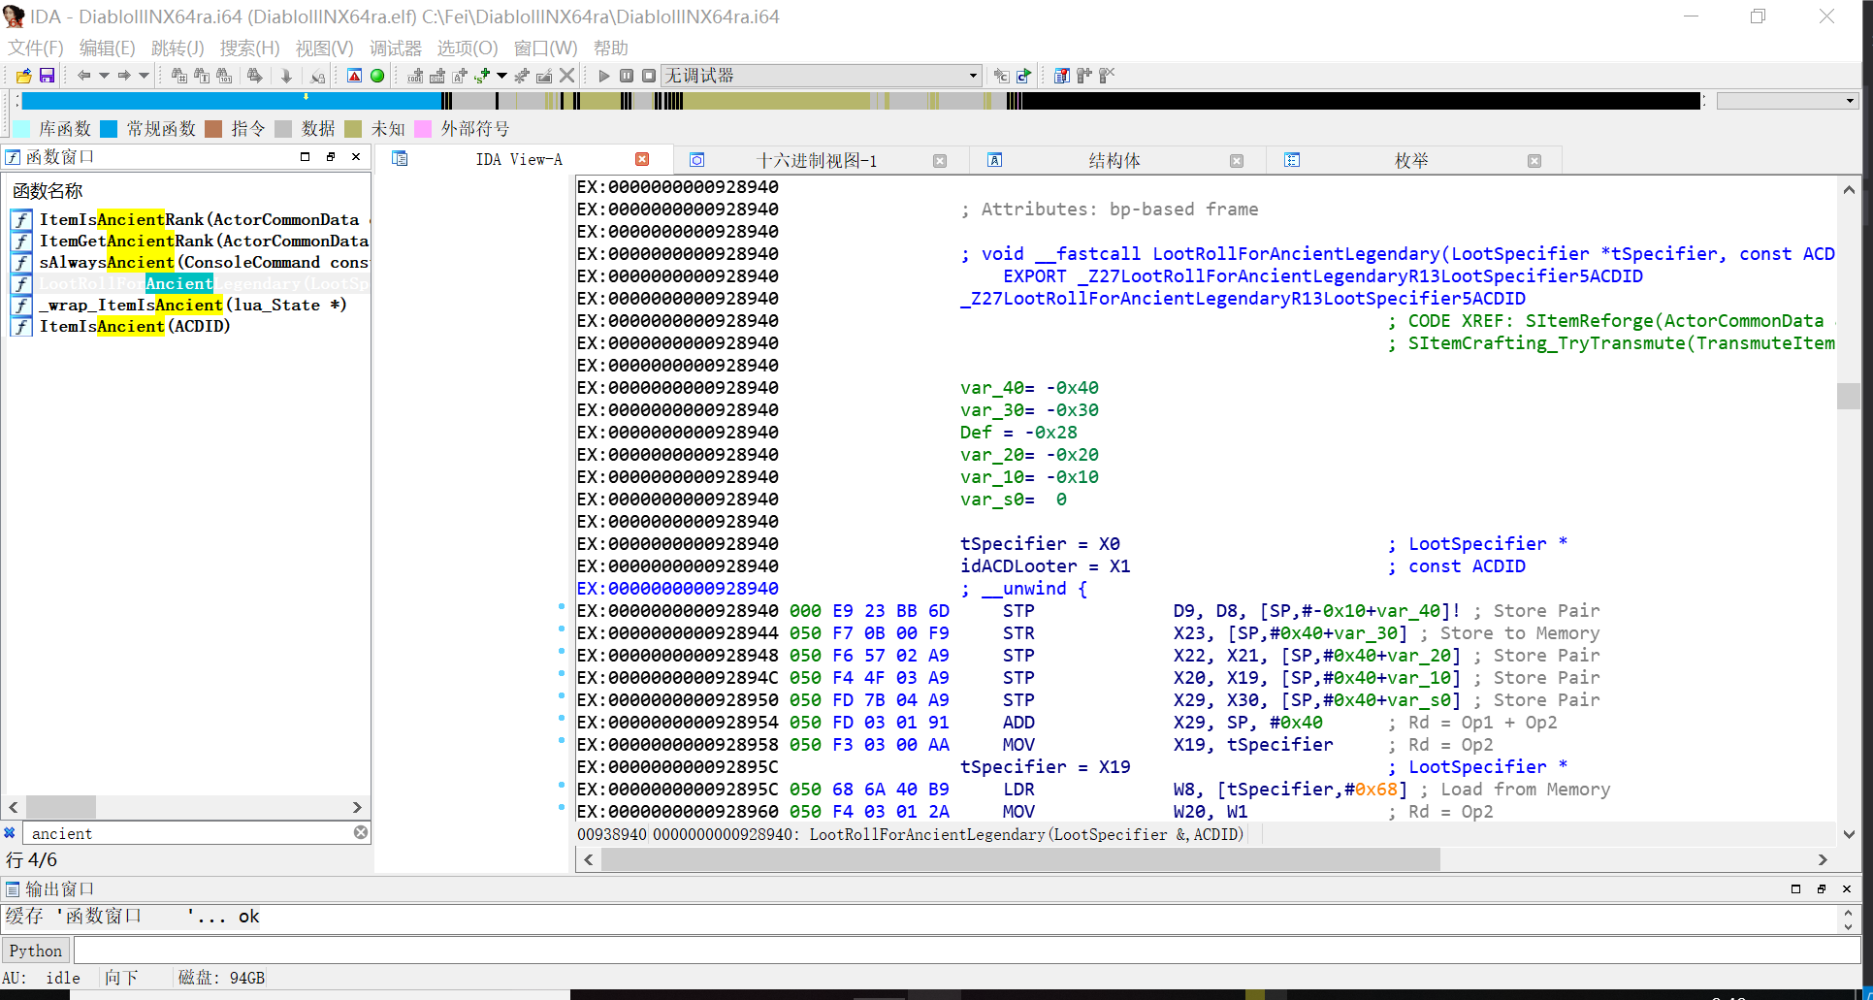Open the 帮助 menu
1873x1000 pixels.
(611, 48)
